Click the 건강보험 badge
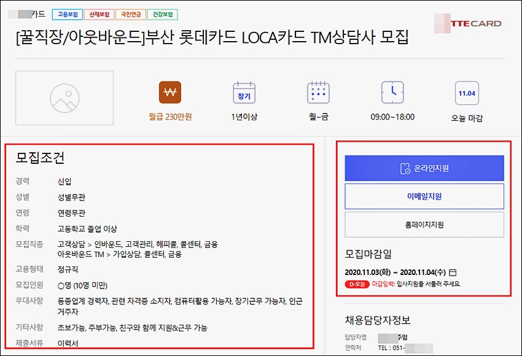Image resolution: width=522 pixels, height=356 pixels. click(163, 14)
